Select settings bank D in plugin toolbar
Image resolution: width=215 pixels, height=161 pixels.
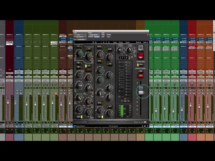[x=109, y=42]
